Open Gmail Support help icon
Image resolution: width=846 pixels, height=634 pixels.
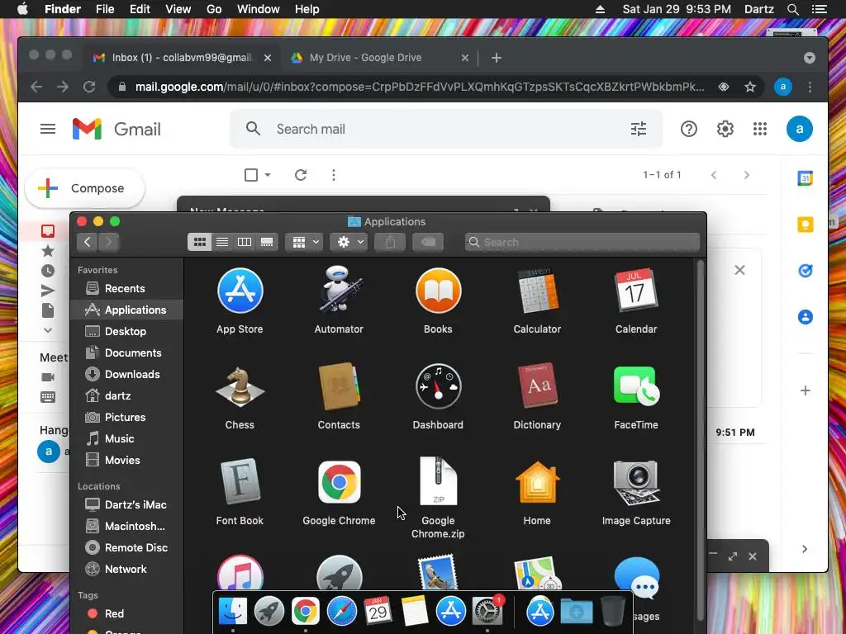(x=688, y=129)
